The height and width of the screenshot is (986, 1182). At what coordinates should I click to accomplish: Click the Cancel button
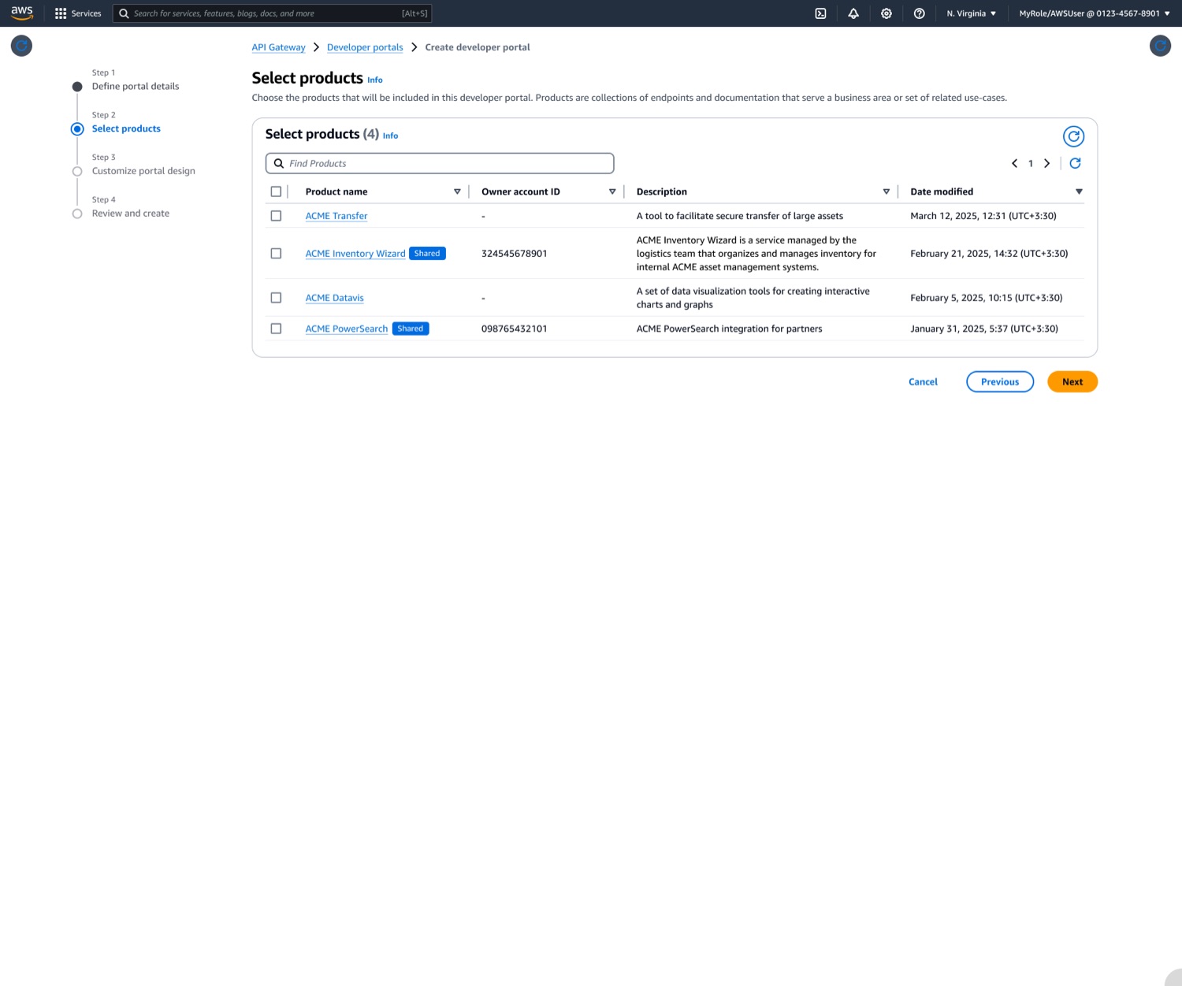tap(923, 381)
